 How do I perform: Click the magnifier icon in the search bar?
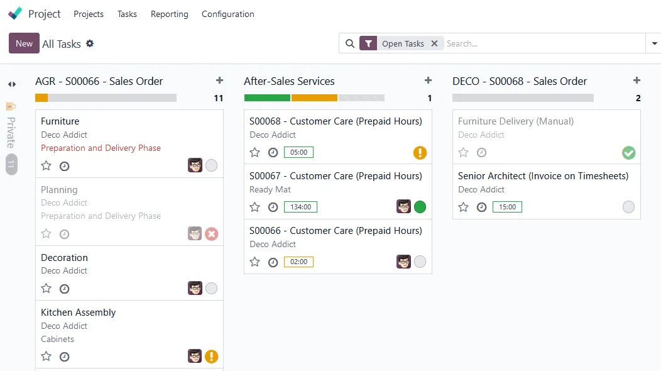tap(350, 43)
